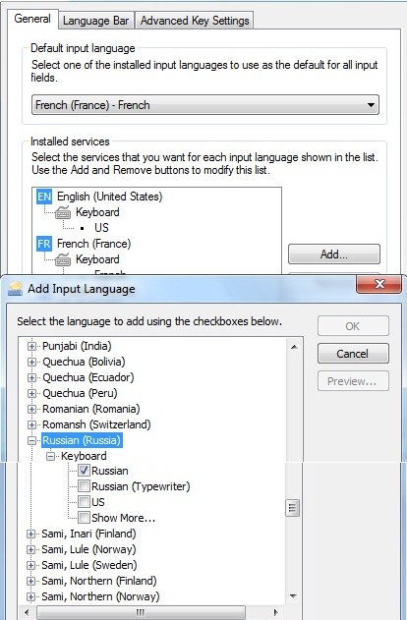Select French (France) in installed services
407x620 pixels.
point(93,244)
